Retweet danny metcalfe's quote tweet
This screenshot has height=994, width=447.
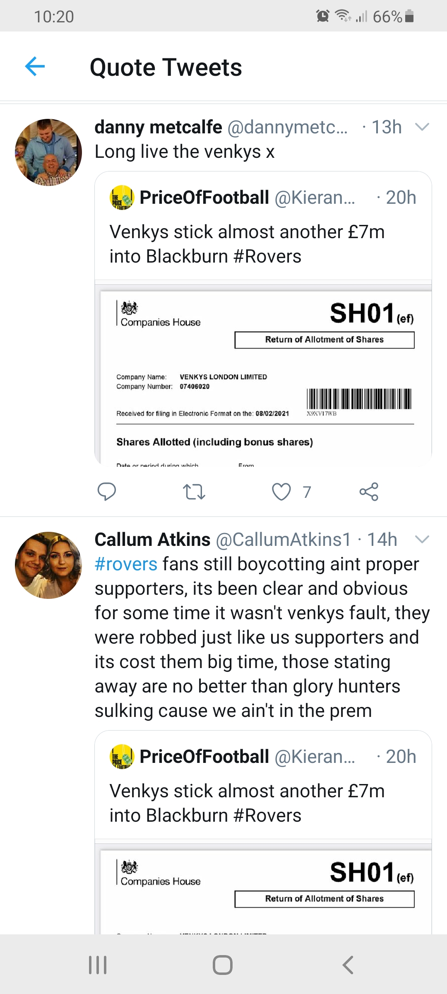194,492
